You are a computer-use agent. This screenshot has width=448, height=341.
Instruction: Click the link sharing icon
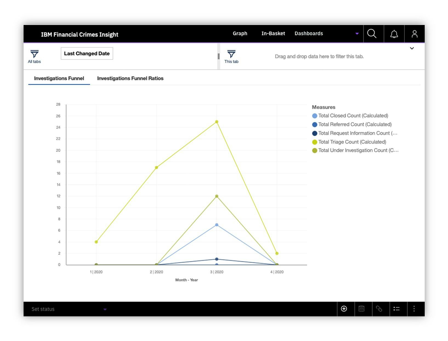point(379,309)
